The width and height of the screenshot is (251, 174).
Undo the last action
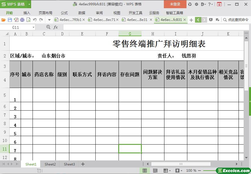(x=35, y=20)
